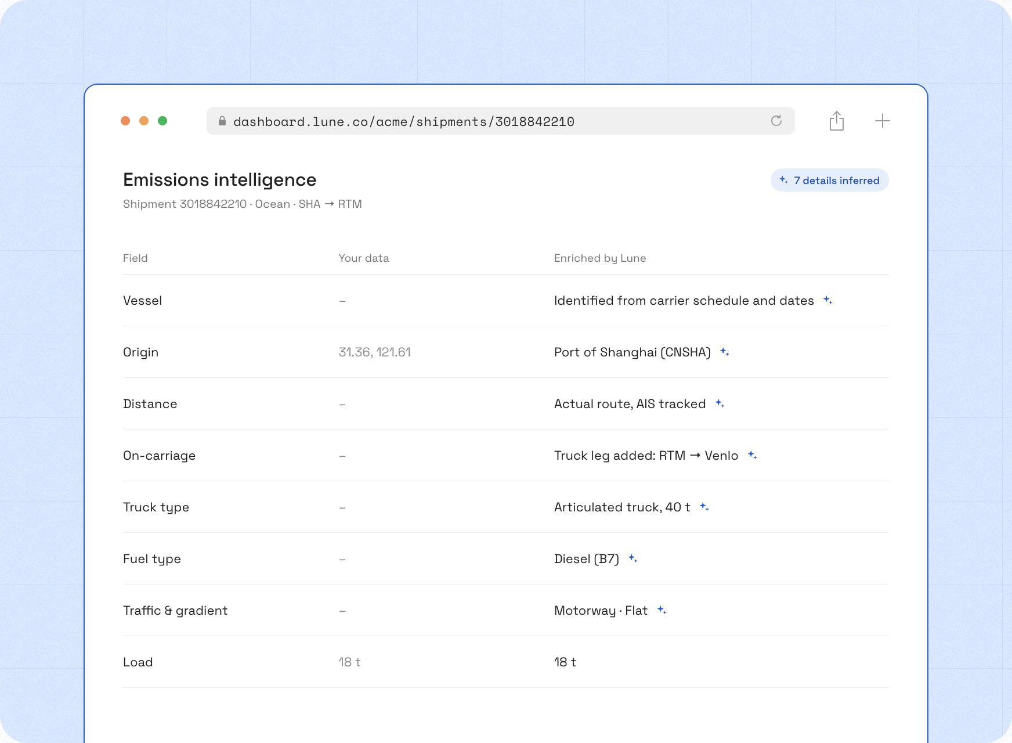The width and height of the screenshot is (1012, 743).
Task: Click sparkle icon next to AIS tracked
Action: (x=720, y=403)
